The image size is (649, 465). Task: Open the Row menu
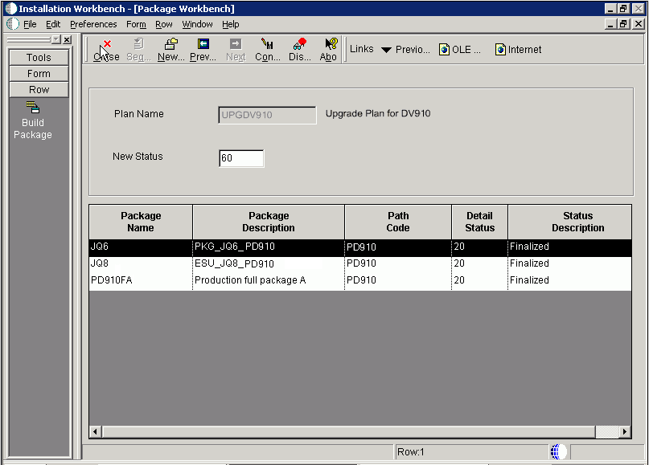(x=164, y=24)
